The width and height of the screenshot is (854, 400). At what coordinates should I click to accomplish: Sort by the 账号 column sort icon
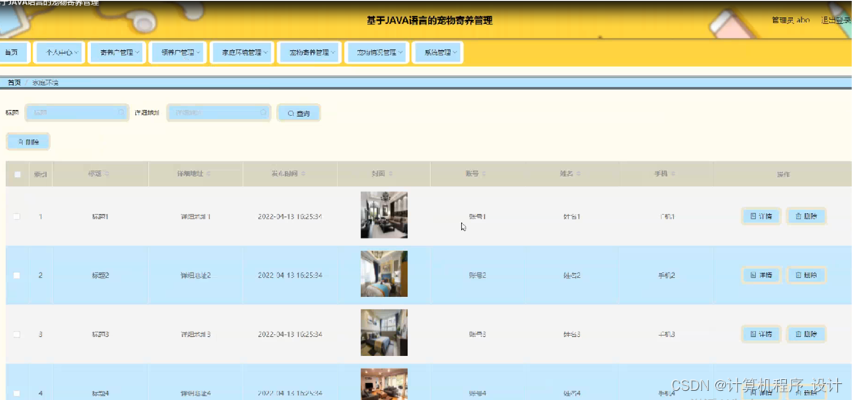coord(484,174)
